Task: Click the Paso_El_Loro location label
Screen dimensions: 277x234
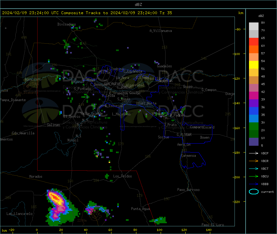Action: click(x=213, y=225)
